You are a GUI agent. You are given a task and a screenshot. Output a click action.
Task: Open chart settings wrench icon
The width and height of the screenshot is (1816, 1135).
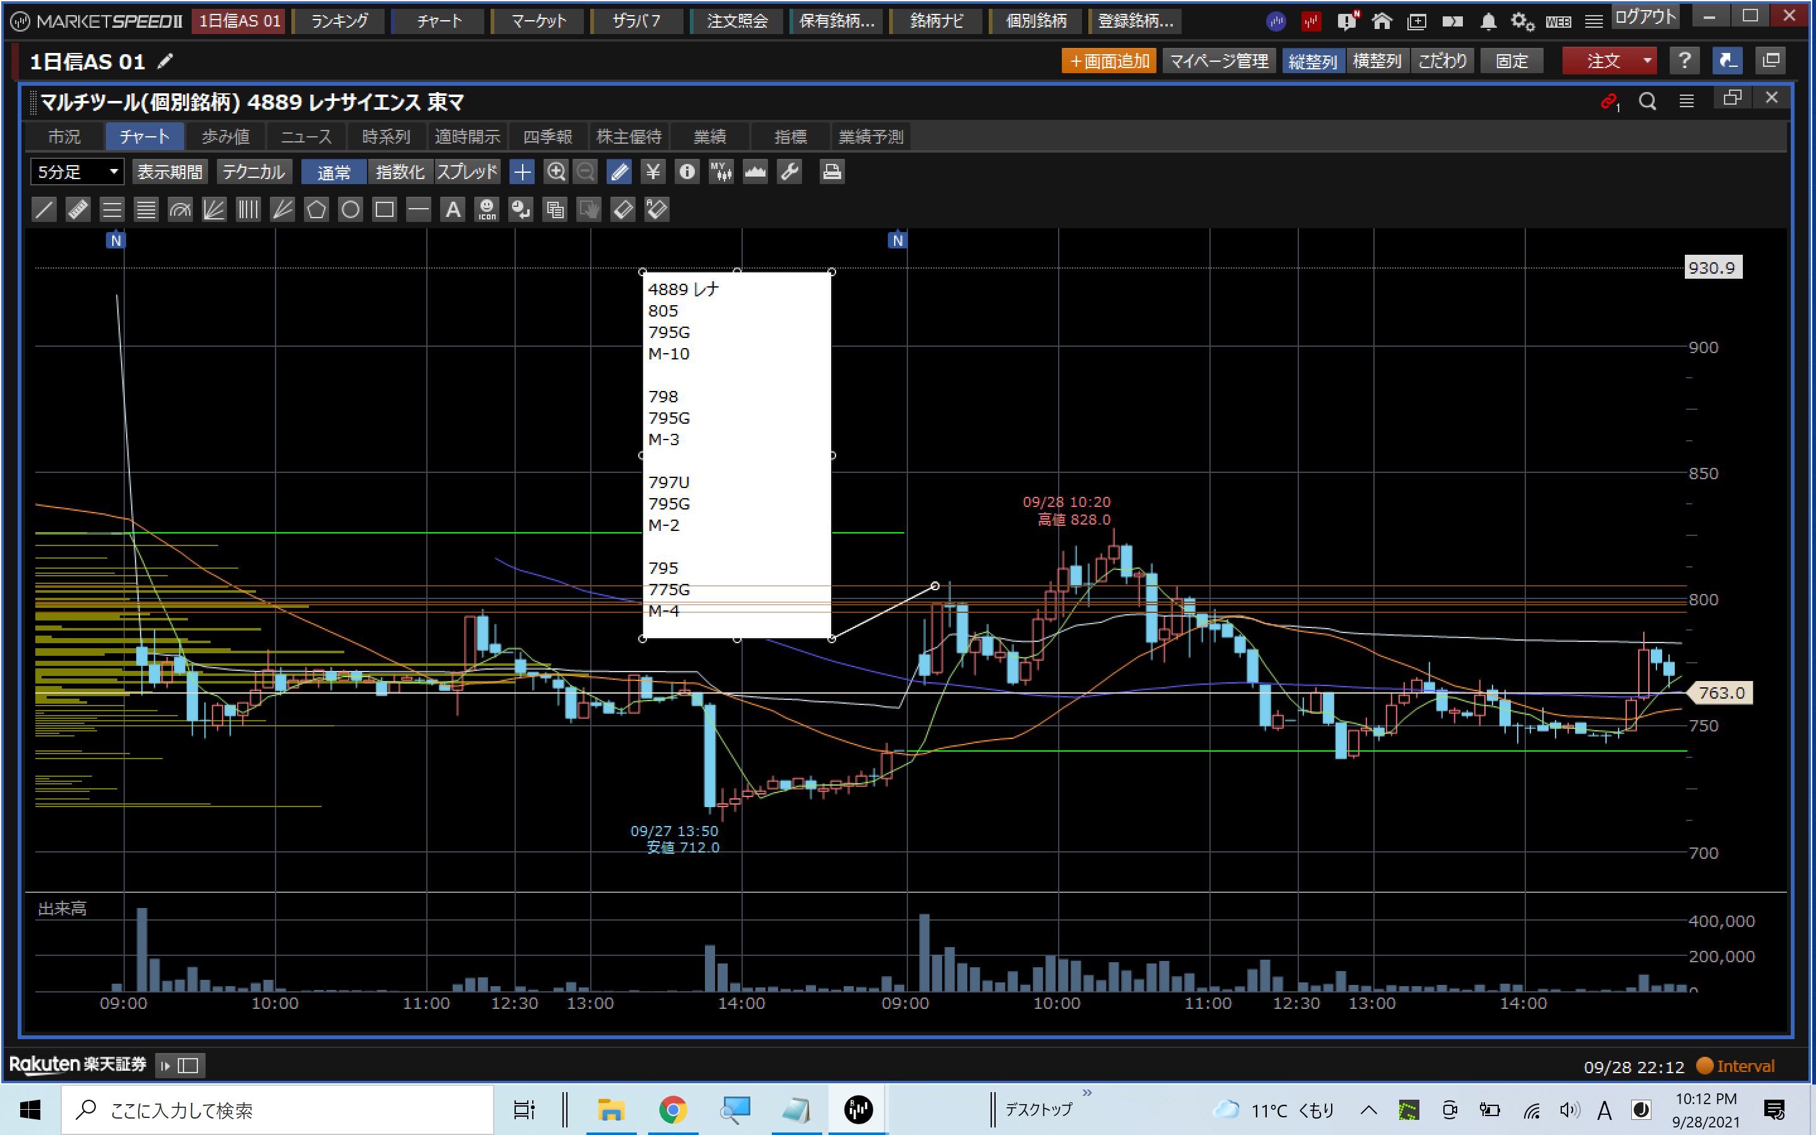point(789,172)
